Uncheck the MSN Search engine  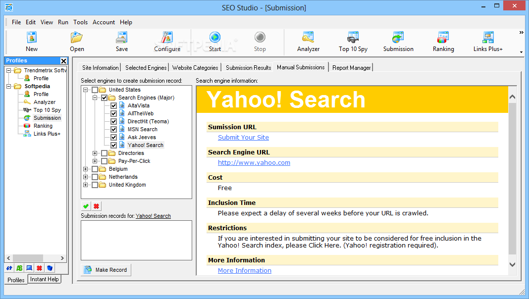[x=114, y=129]
